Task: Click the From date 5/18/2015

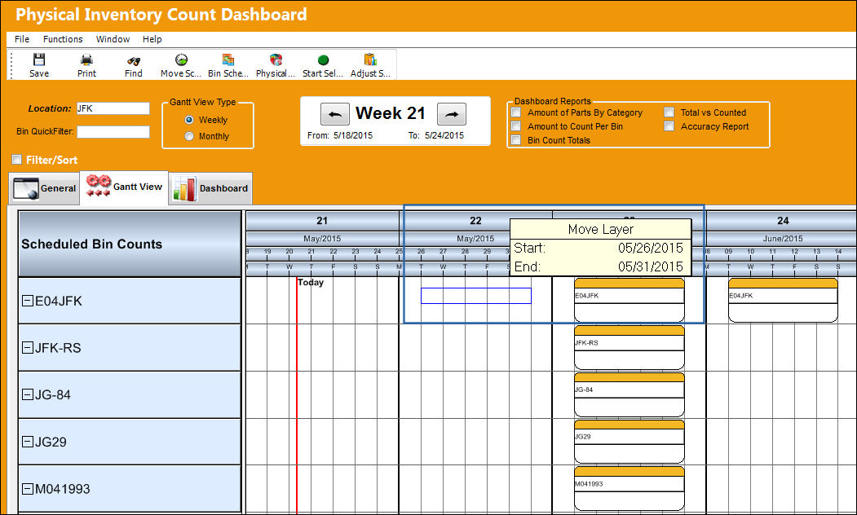Action: (353, 135)
